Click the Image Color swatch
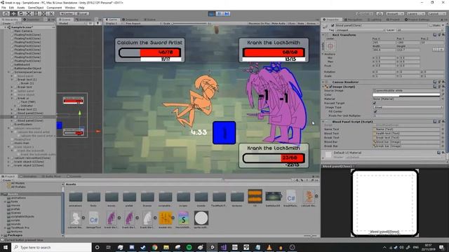449x252 pixels. click(x=407, y=94)
